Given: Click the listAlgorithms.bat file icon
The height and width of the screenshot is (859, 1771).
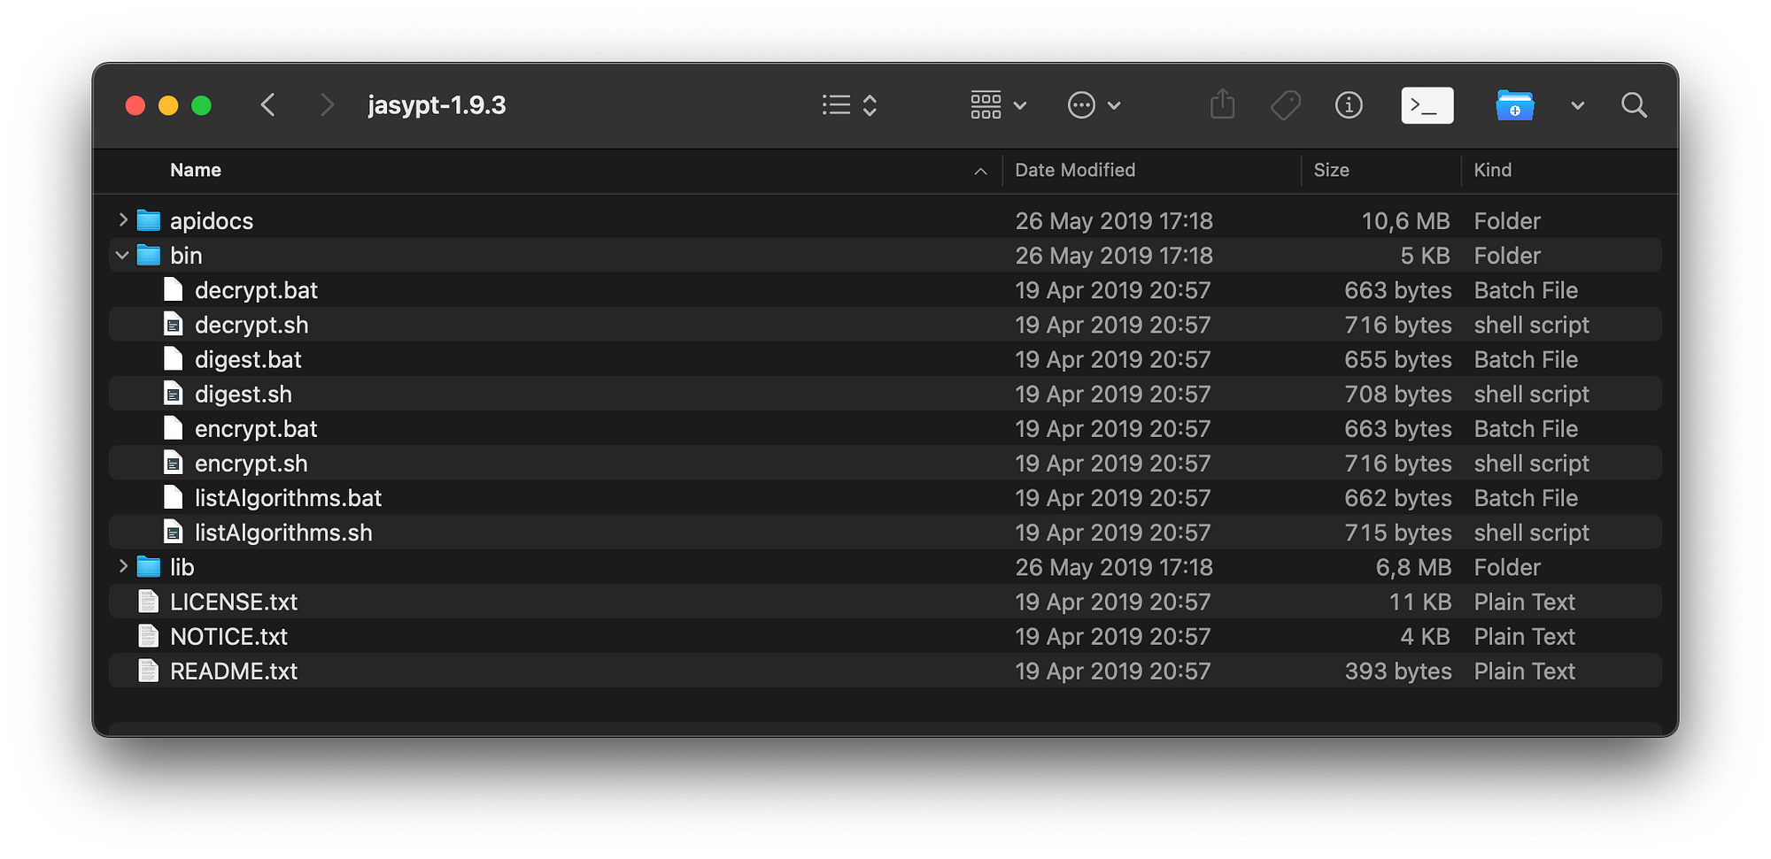Looking at the screenshot, I should tap(174, 497).
